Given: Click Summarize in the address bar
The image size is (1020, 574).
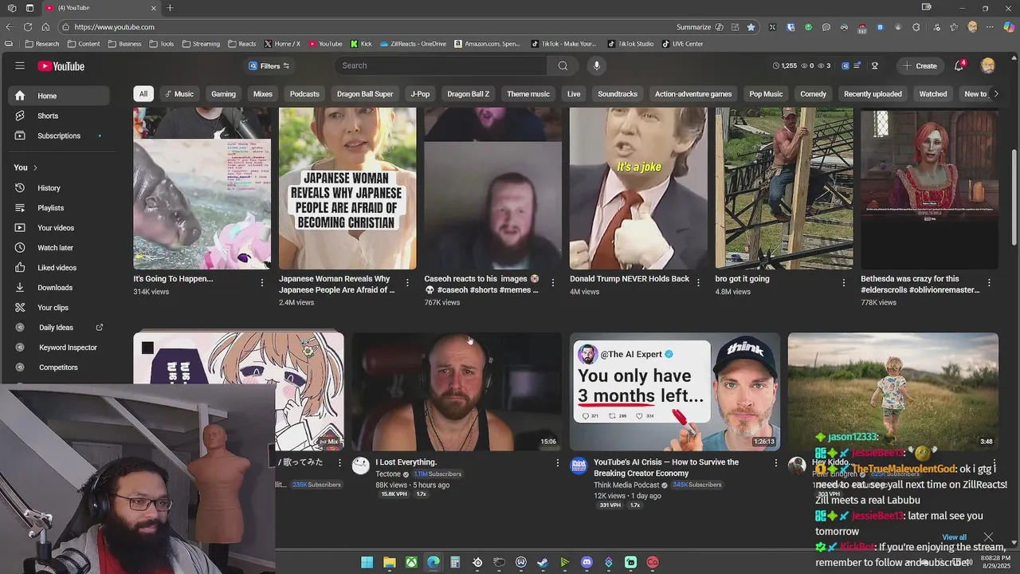Looking at the screenshot, I should pos(693,27).
